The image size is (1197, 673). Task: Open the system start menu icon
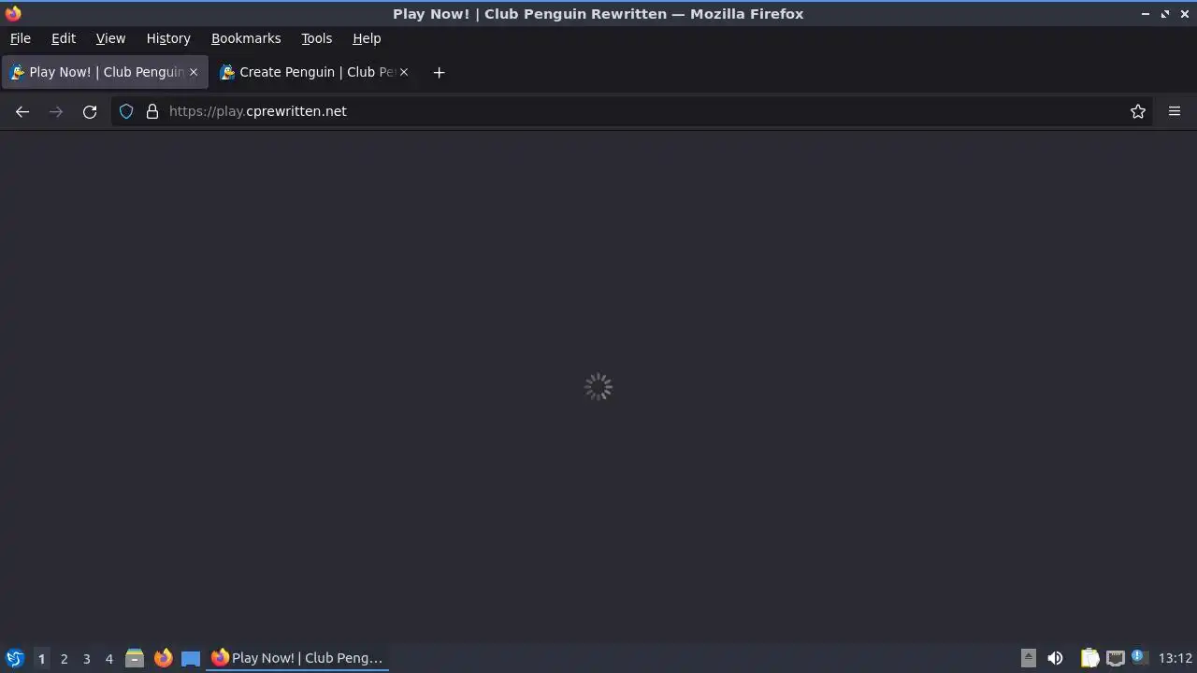pyautogui.click(x=15, y=658)
